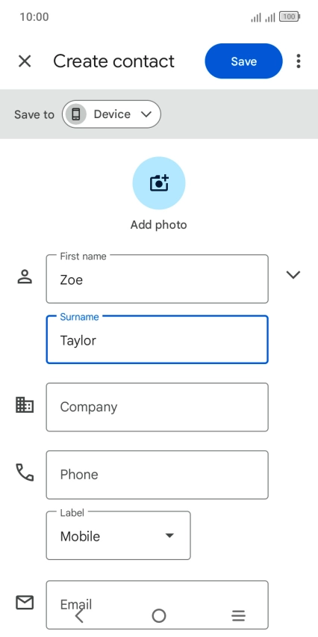Screen dimensions: 318x637
Task: Tap the camera add photo icon
Action: point(159,183)
